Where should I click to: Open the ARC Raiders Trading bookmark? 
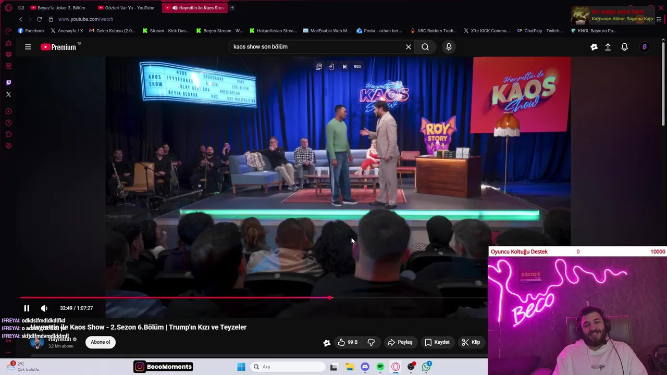[434, 31]
